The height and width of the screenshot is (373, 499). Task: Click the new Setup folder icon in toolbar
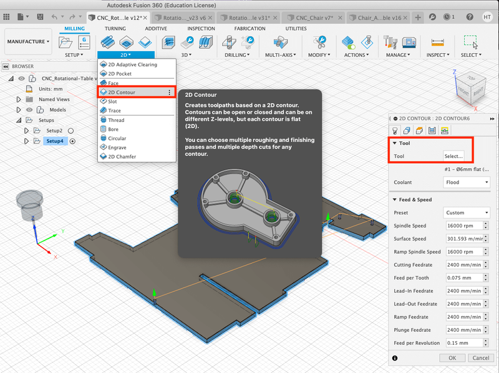(x=65, y=42)
